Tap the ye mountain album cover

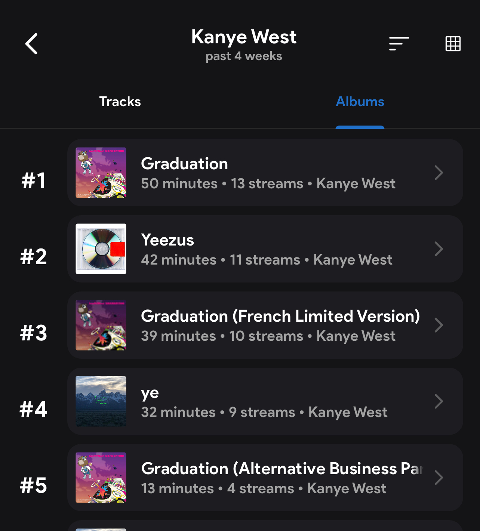(x=101, y=401)
